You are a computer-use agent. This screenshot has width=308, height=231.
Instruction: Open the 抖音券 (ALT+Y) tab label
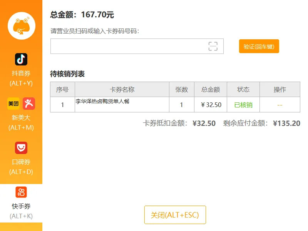21,78
